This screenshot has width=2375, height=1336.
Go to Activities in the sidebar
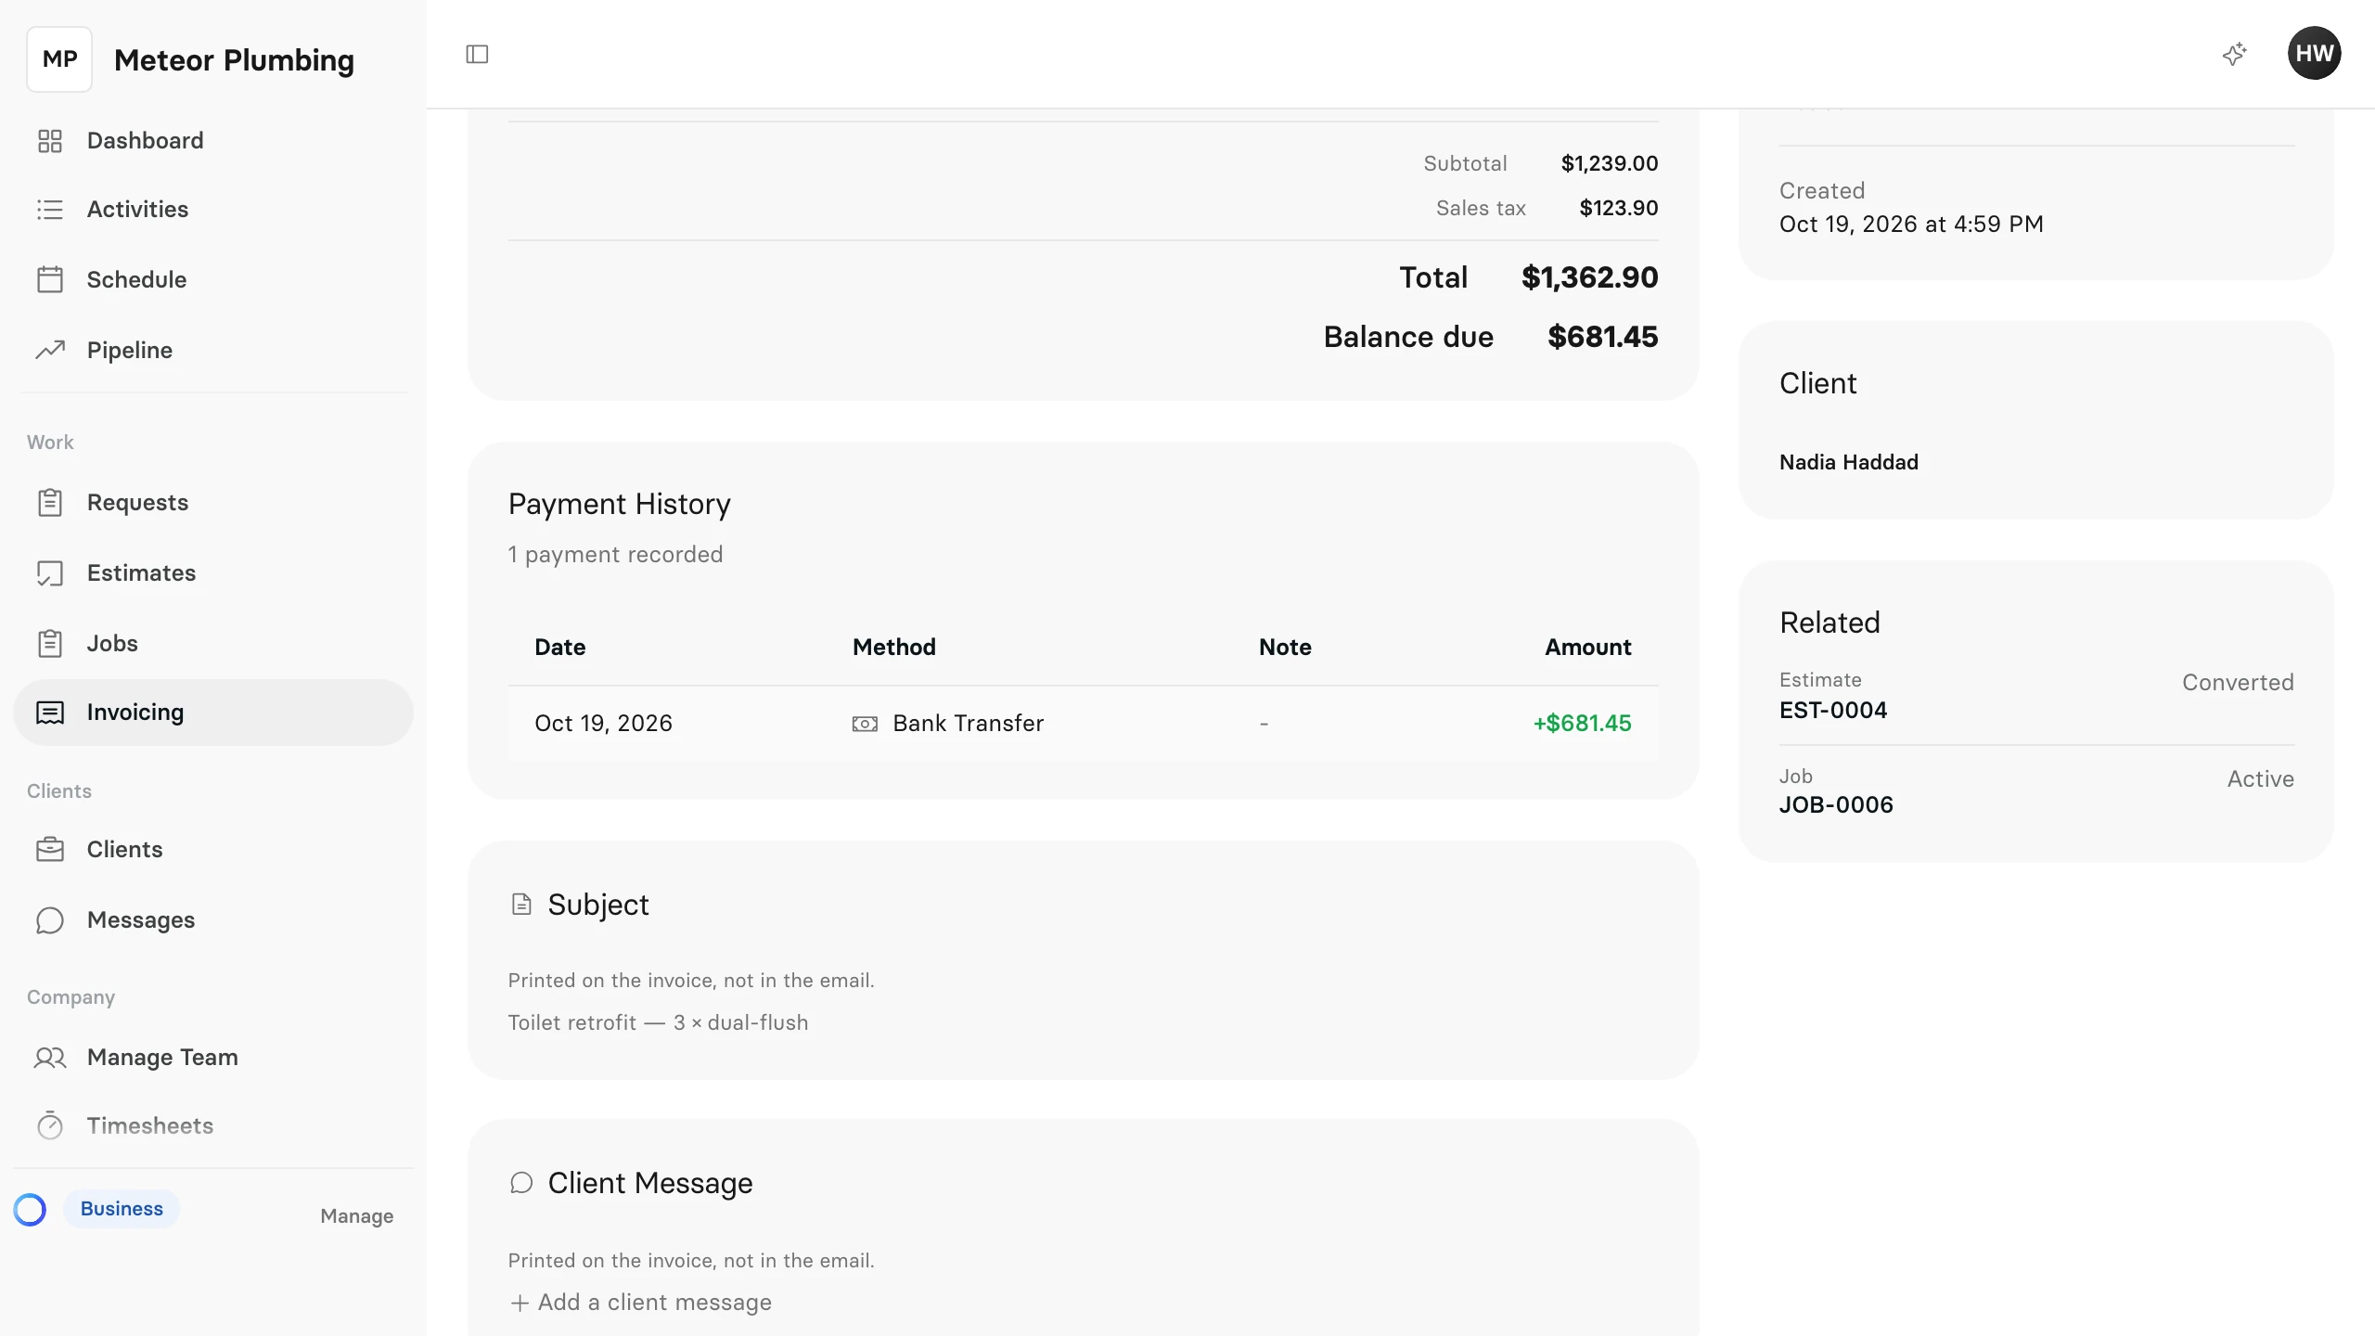(x=213, y=210)
